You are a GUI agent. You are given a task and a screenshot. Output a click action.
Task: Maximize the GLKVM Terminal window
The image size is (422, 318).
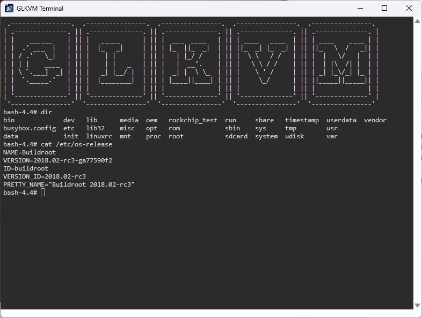tap(384, 8)
